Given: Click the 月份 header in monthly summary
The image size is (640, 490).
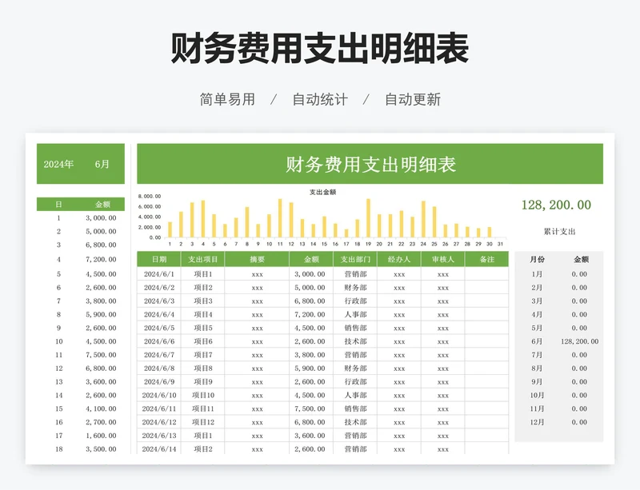Looking at the screenshot, I should [537, 259].
